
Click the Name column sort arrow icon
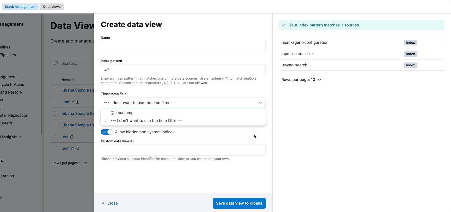[x=74, y=80]
